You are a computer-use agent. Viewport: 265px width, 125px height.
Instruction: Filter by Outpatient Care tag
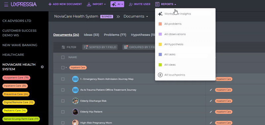click(16, 78)
